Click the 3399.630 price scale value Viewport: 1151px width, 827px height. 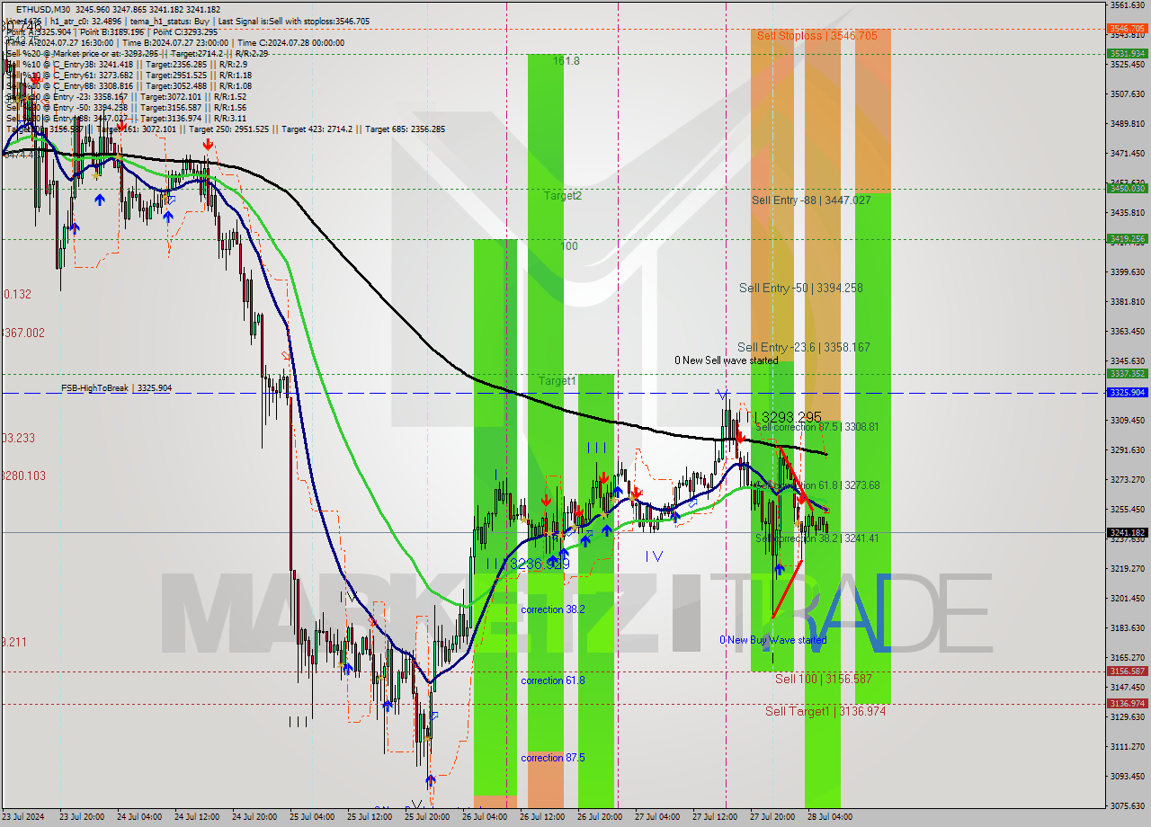tap(1127, 271)
